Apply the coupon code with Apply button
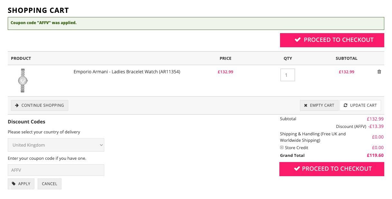This screenshot has width=392, height=199. (x=21, y=184)
